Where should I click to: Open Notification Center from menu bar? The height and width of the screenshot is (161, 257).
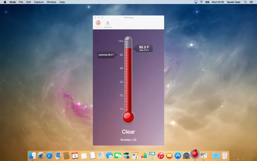point(251,2)
